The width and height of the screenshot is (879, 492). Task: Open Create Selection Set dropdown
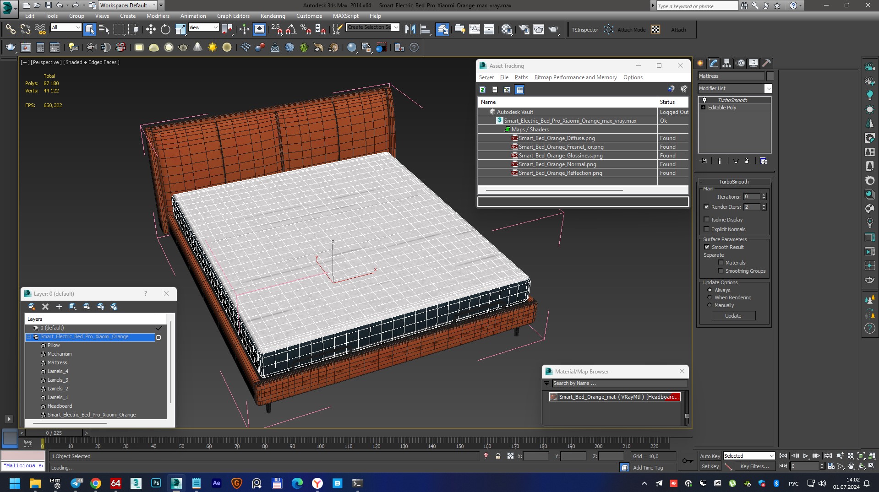[373, 27]
